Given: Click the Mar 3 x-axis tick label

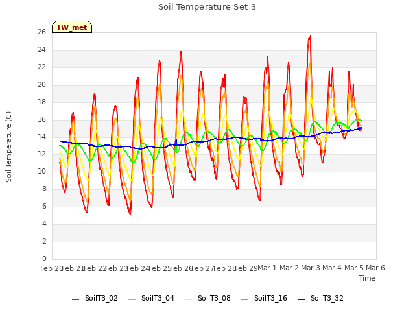Looking at the screenshot, I should coord(311,268).
